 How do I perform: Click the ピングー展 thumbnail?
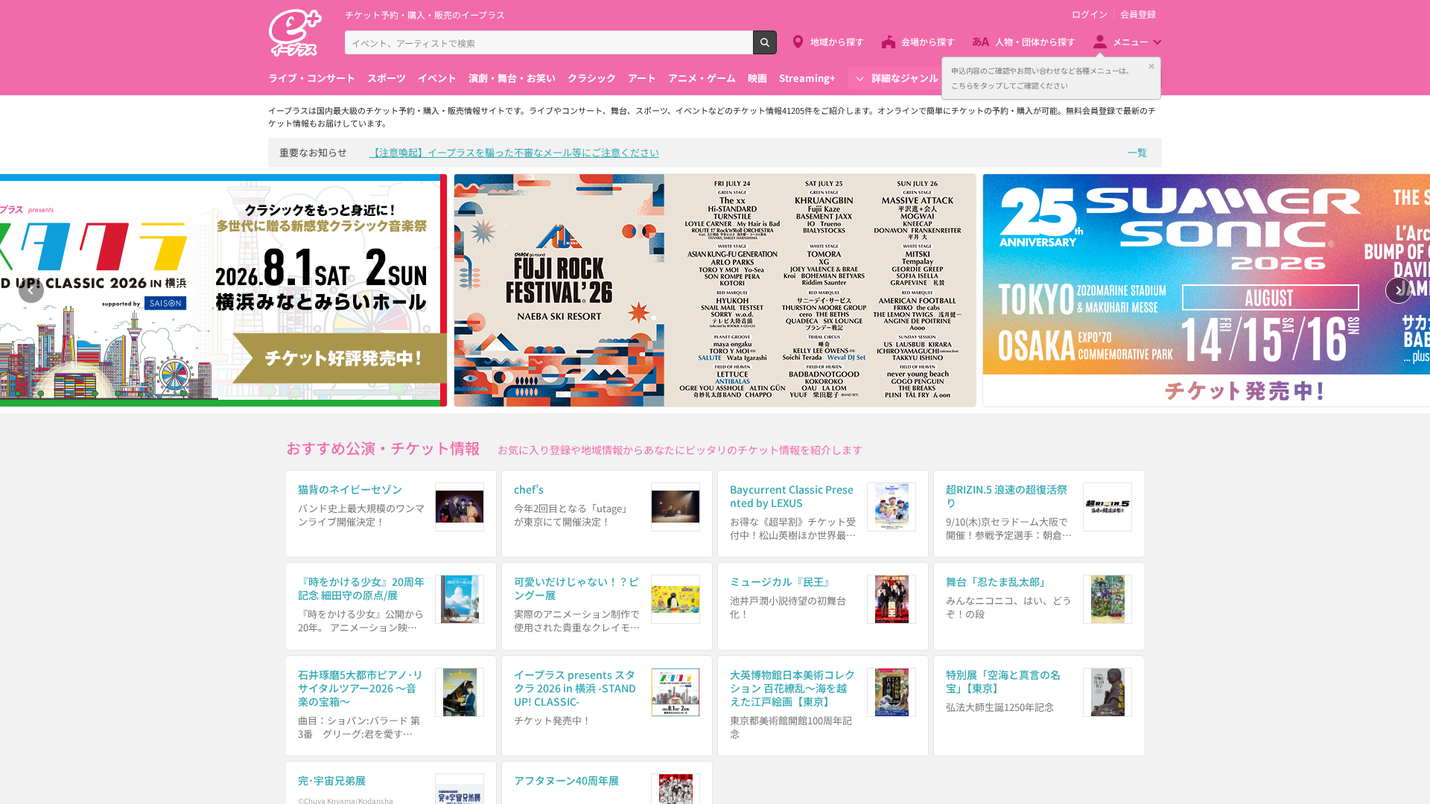676,599
